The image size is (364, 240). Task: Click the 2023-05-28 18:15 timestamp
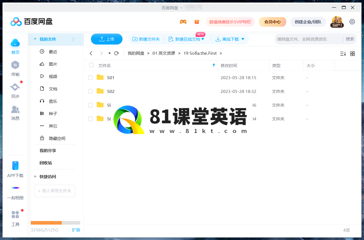click(238, 78)
